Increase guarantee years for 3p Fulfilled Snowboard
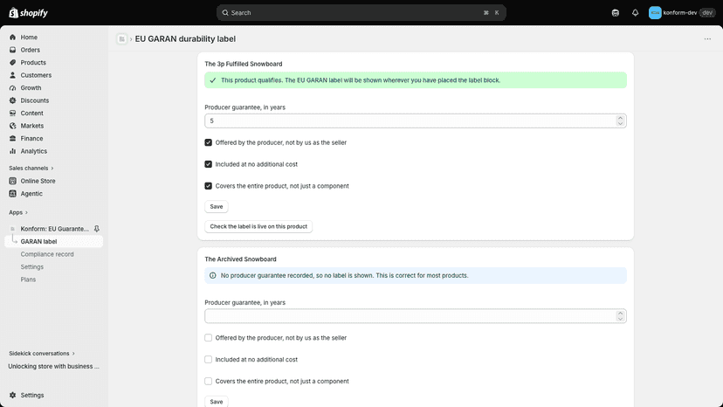Screen dimensions: 723x407 point(620,118)
